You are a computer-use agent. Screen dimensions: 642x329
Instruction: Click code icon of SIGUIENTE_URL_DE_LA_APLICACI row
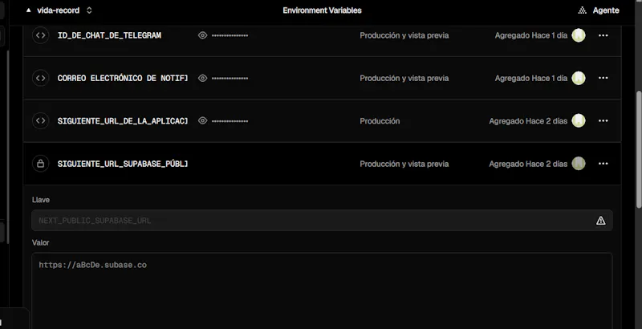[x=41, y=120]
